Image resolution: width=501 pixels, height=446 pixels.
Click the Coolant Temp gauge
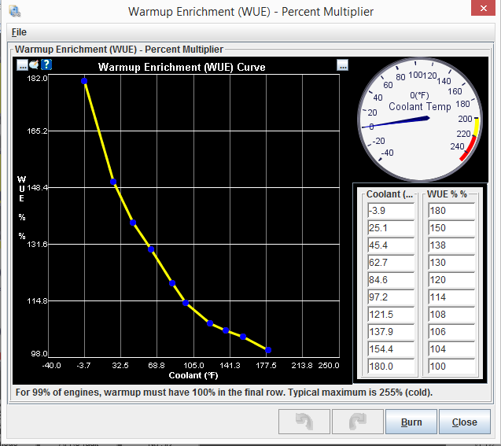(420, 120)
